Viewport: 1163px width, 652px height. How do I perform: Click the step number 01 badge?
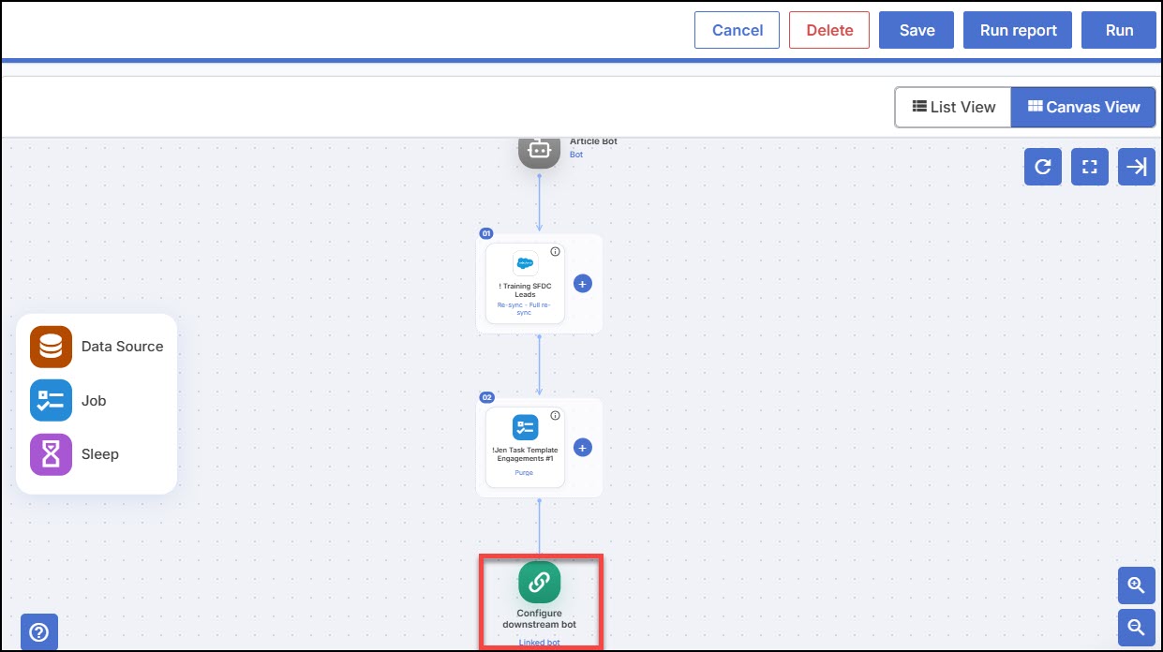(x=486, y=233)
